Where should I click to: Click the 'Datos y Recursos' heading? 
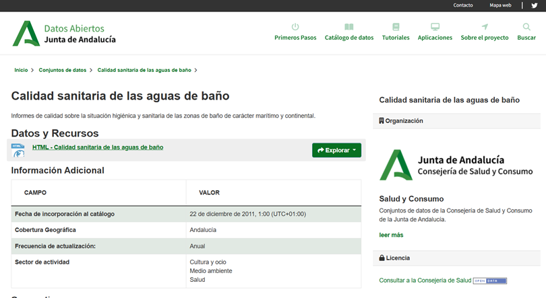click(x=55, y=133)
